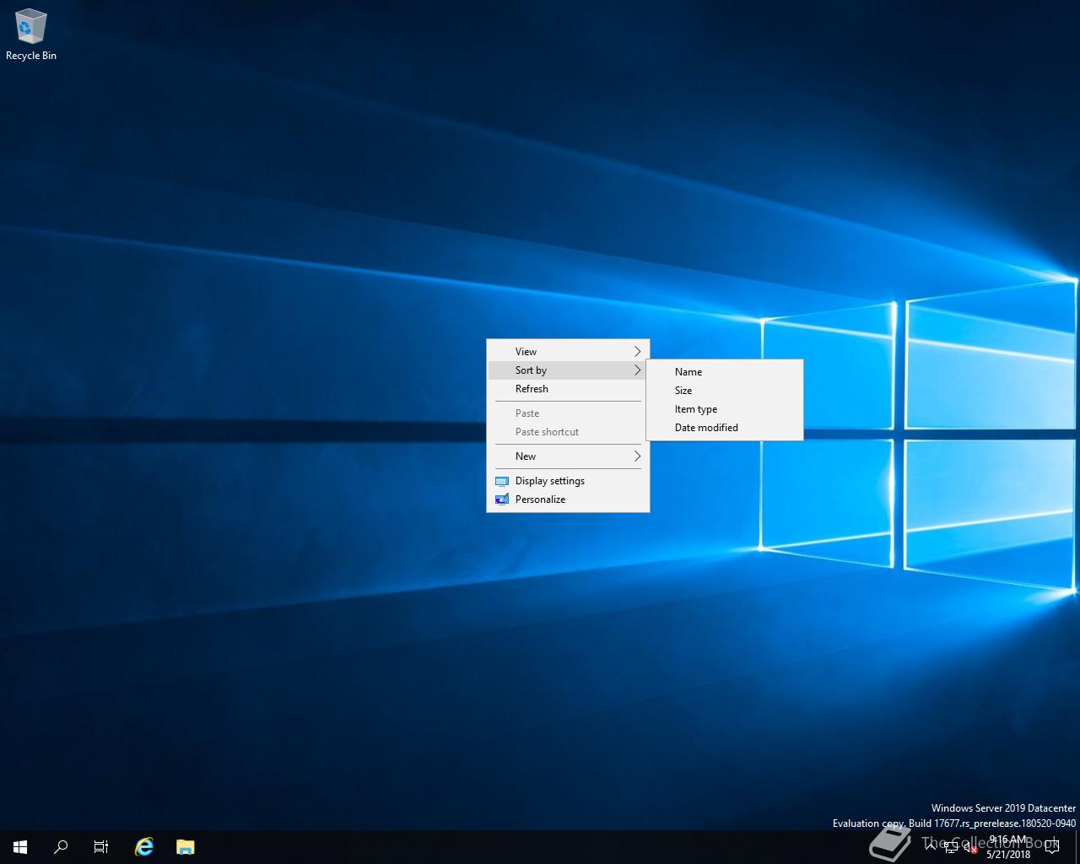Viewport: 1080px width, 864px height.
Task: Launch Internet Explorer from the taskbar
Action: (144, 846)
